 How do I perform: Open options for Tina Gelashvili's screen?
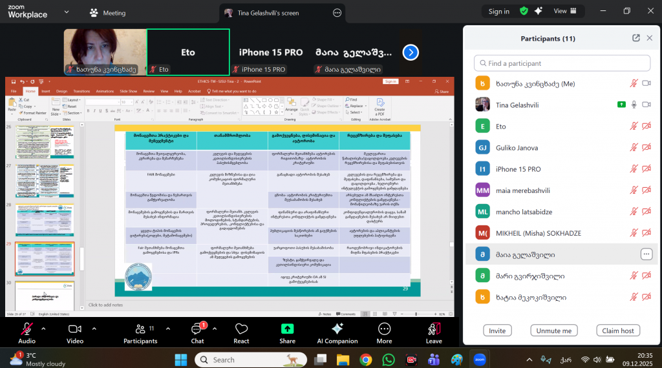(337, 12)
